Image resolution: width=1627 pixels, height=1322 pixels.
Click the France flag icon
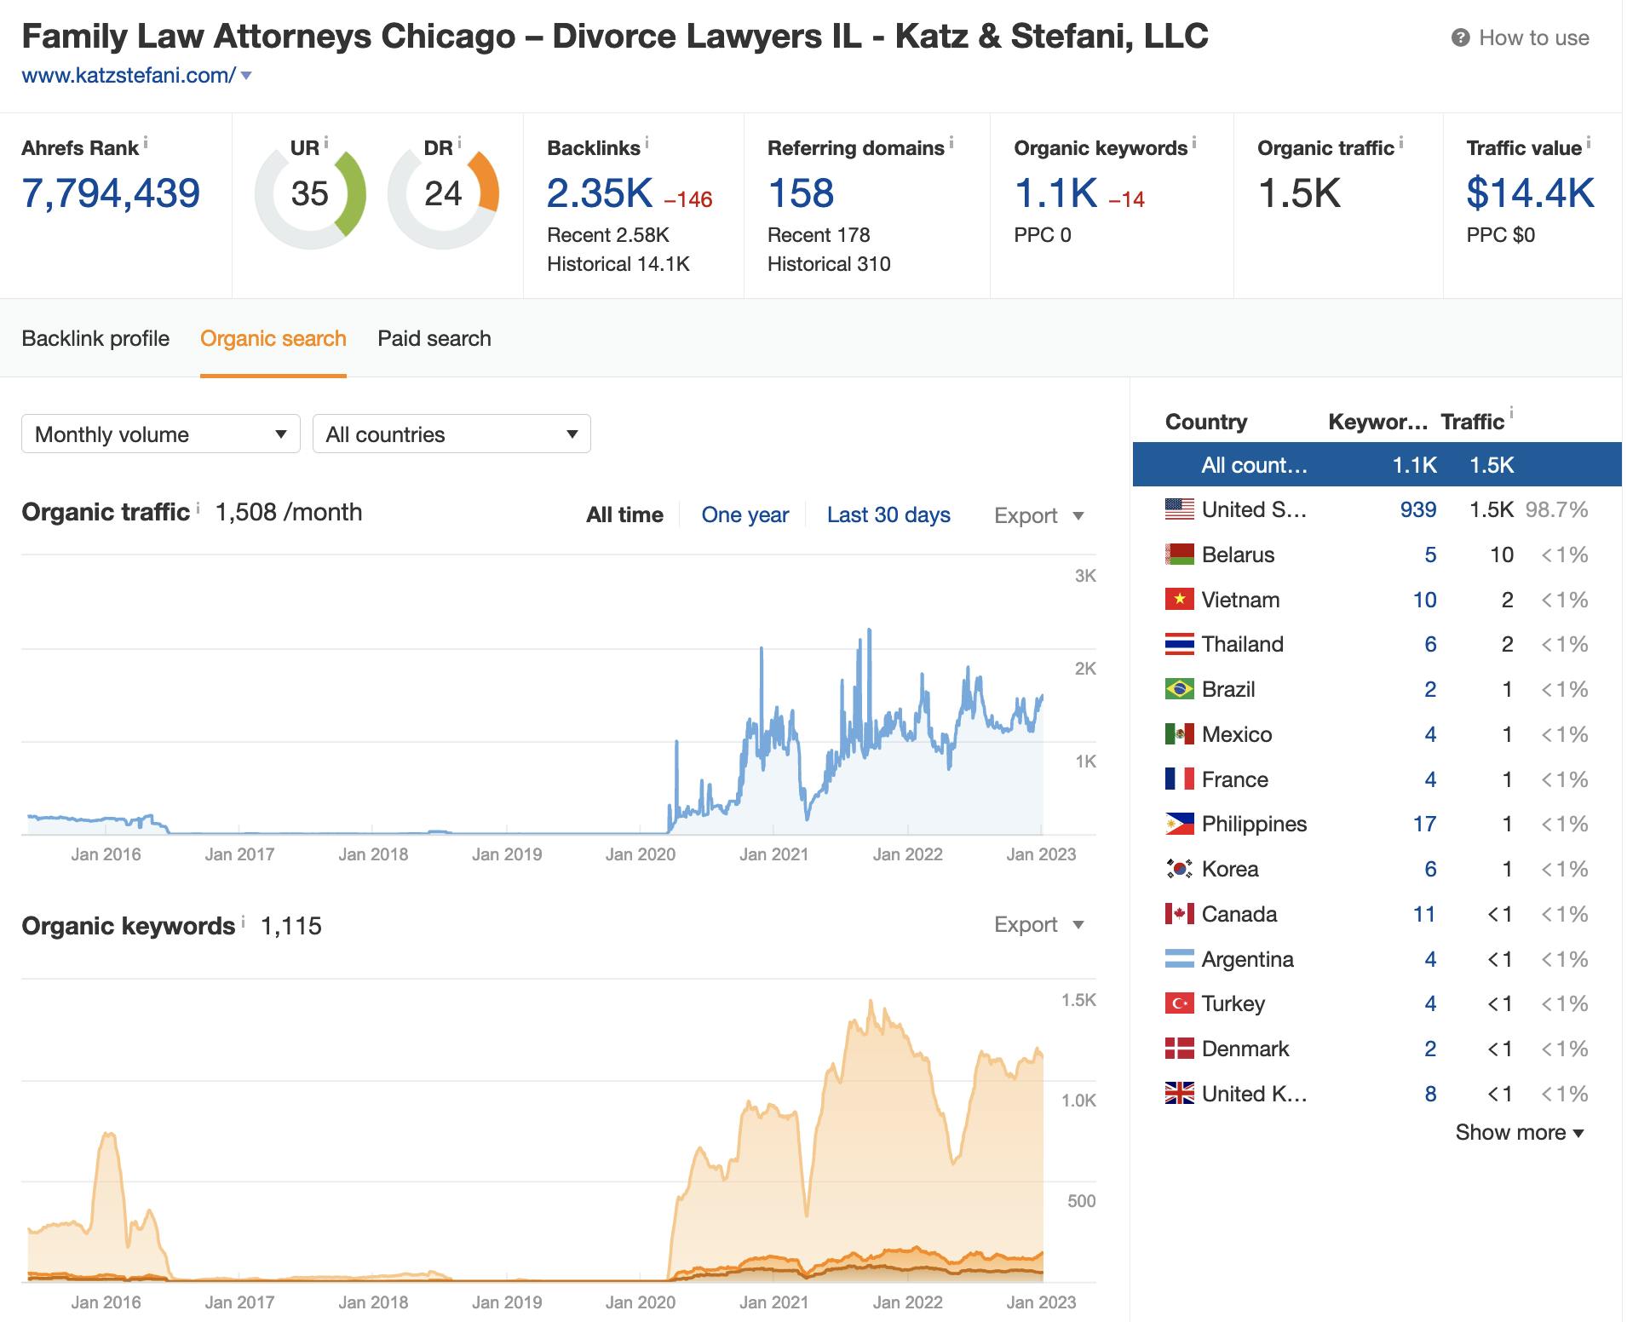tap(1180, 779)
